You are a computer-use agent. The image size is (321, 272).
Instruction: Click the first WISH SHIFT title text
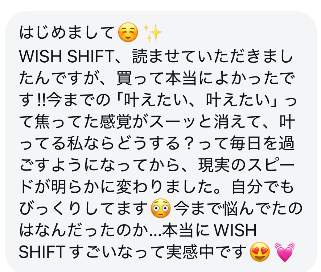67,57
